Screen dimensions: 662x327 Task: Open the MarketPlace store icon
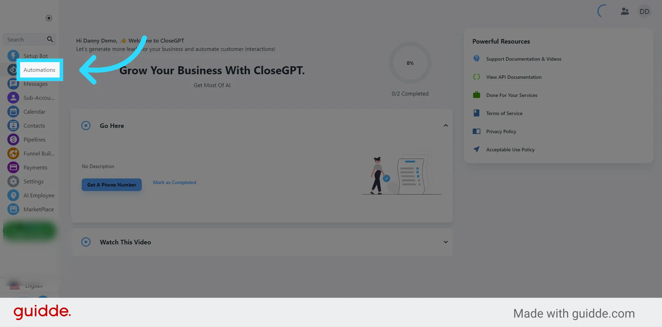[x=13, y=209]
